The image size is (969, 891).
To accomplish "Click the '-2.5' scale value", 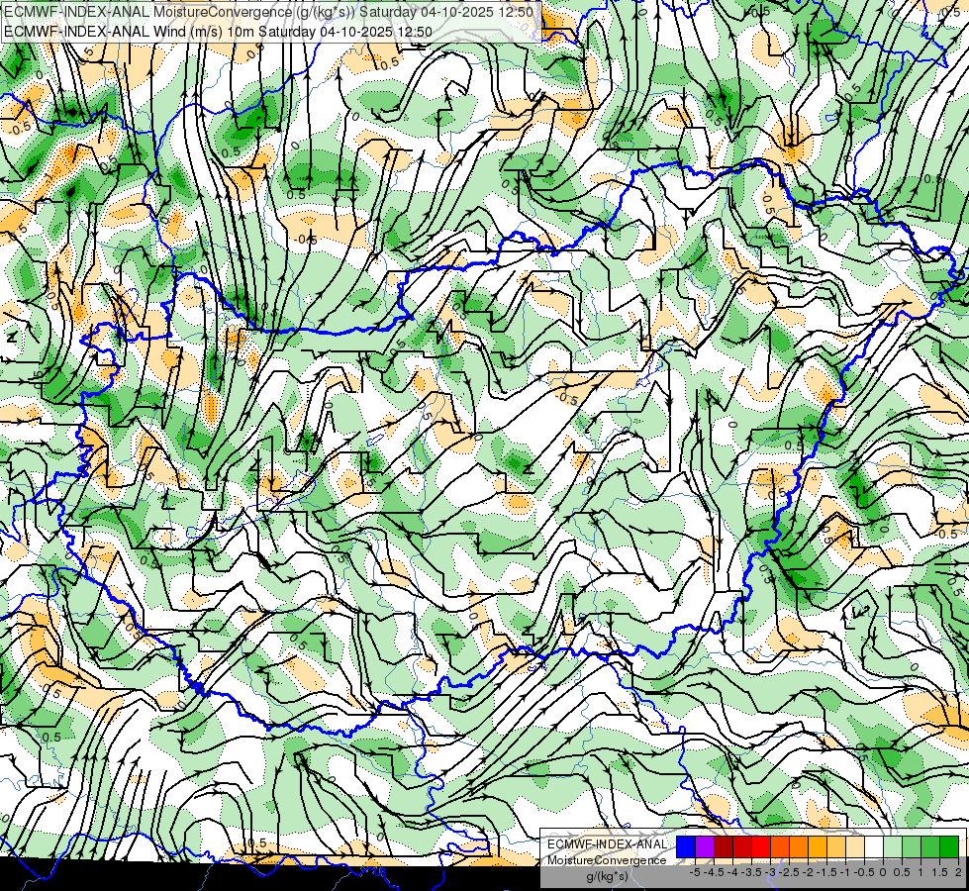I will click(789, 872).
